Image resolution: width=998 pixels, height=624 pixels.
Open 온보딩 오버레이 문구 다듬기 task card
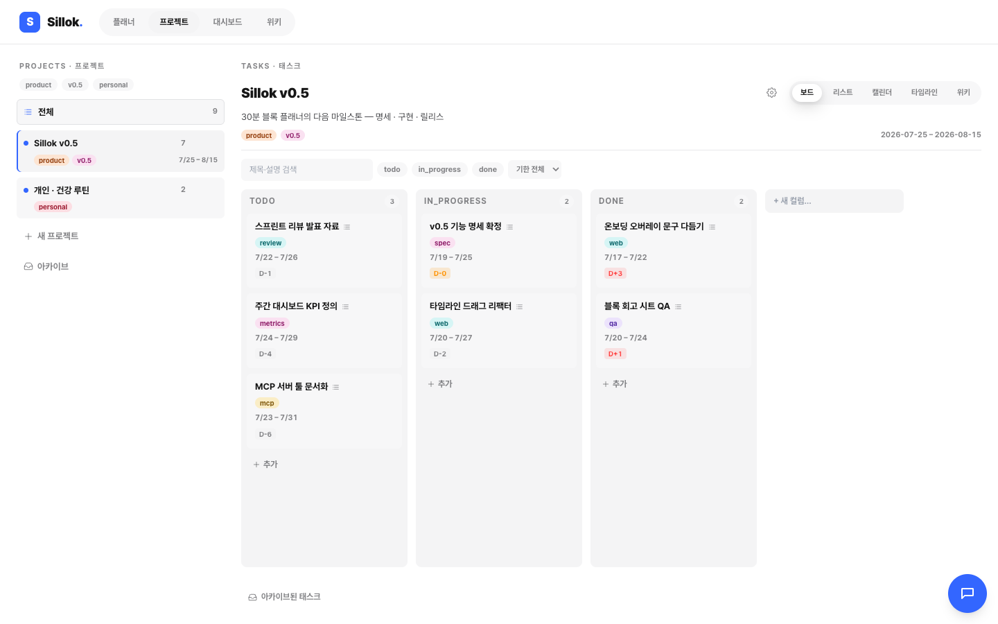[x=674, y=250]
